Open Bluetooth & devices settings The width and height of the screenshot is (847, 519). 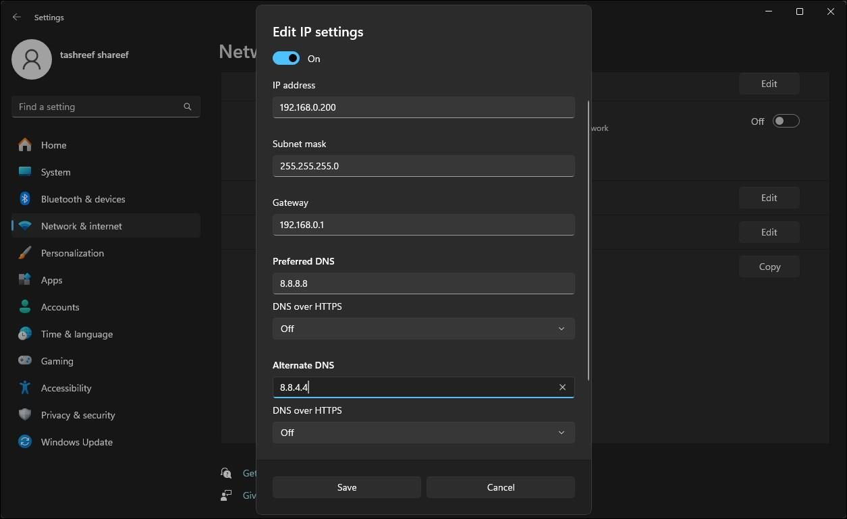pyautogui.click(x=24, y=198)
